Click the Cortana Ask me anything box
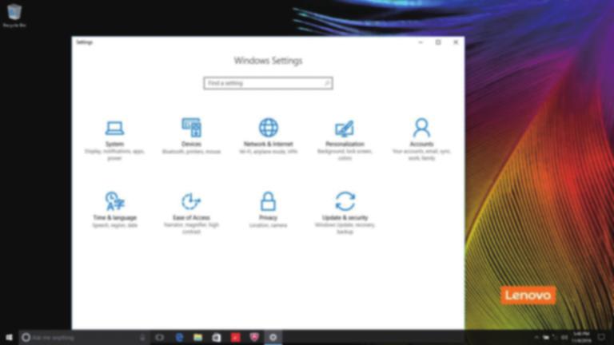 click(x=84, y=337)
